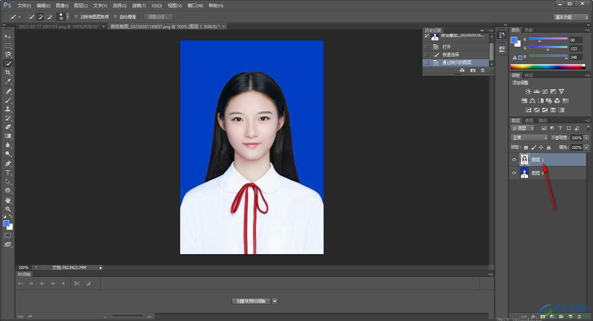This screenshot has height=321, width=593.
Task: Click the color spectrum ramp bar
Action: pyautogui.click(x=547, y=67)
